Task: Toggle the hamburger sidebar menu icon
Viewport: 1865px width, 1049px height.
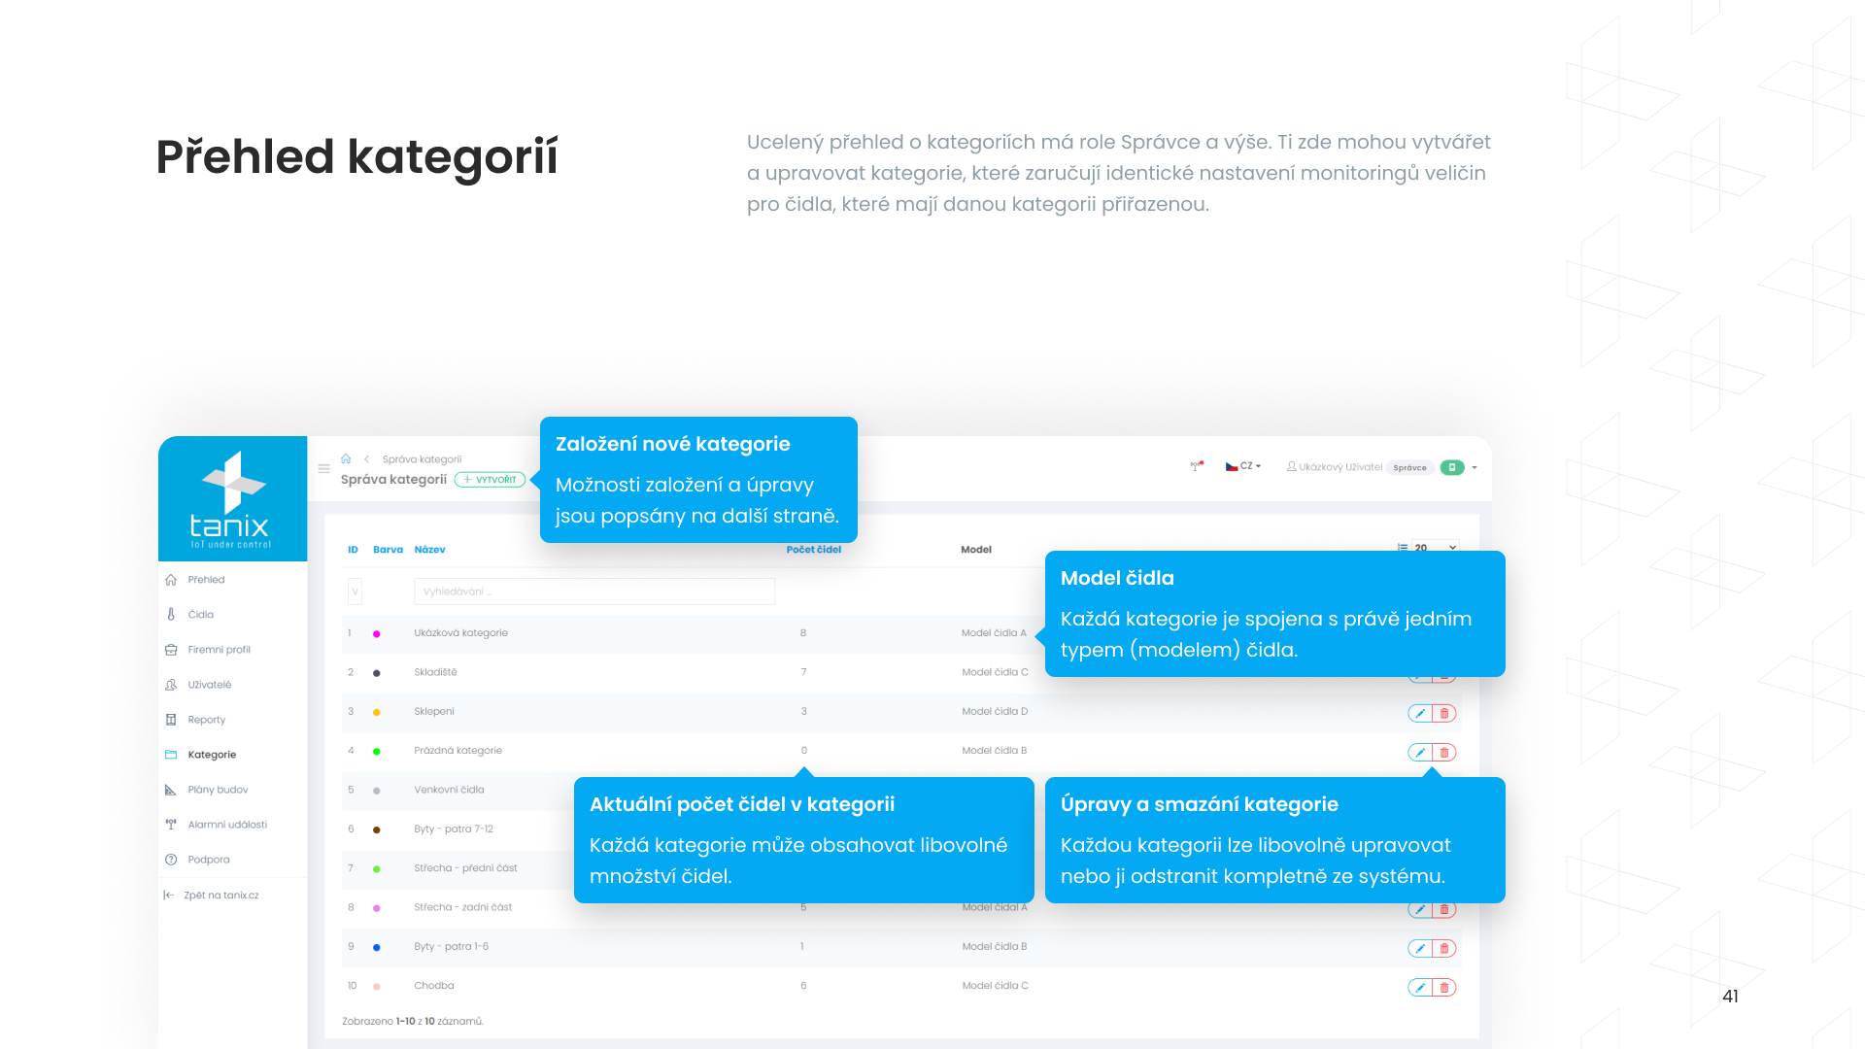Action: click(x=324, y=468)
